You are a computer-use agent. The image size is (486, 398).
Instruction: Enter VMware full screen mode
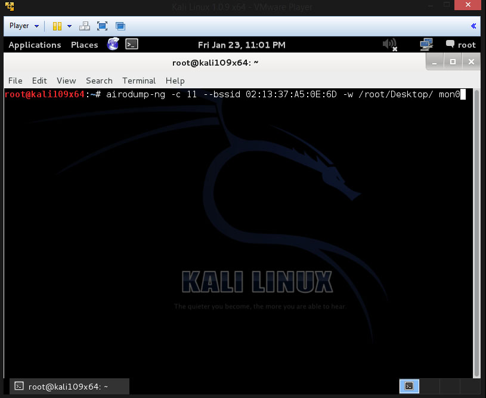click(102, 26)
